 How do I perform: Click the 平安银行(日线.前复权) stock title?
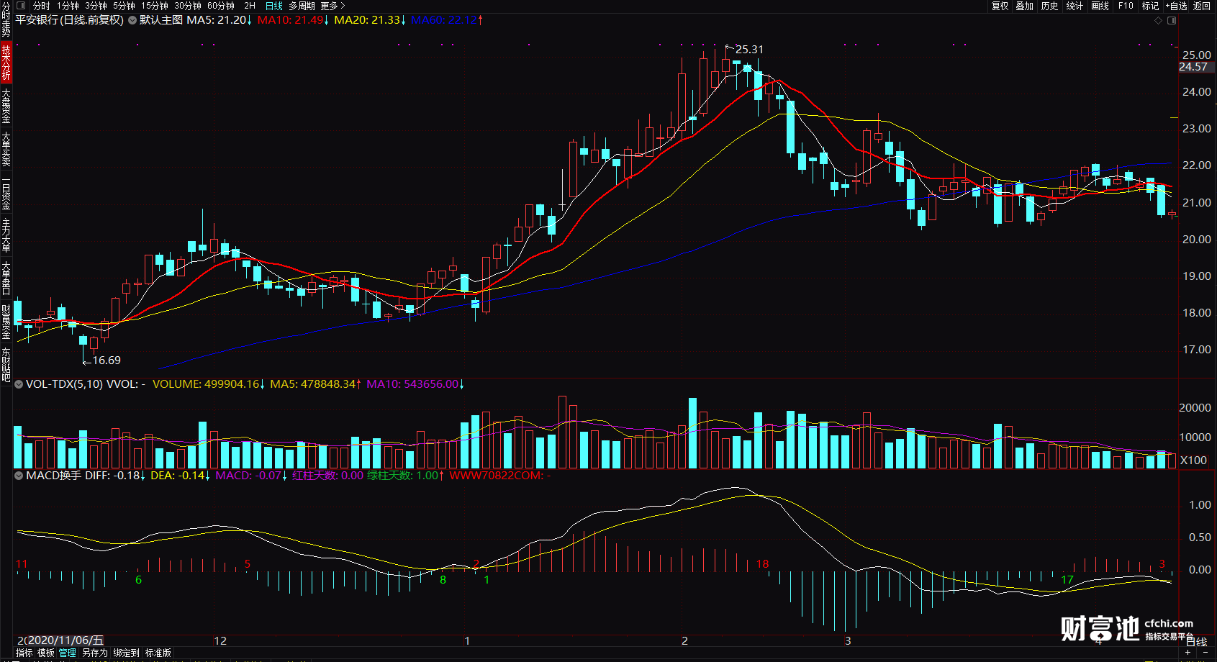coord(70,20)
